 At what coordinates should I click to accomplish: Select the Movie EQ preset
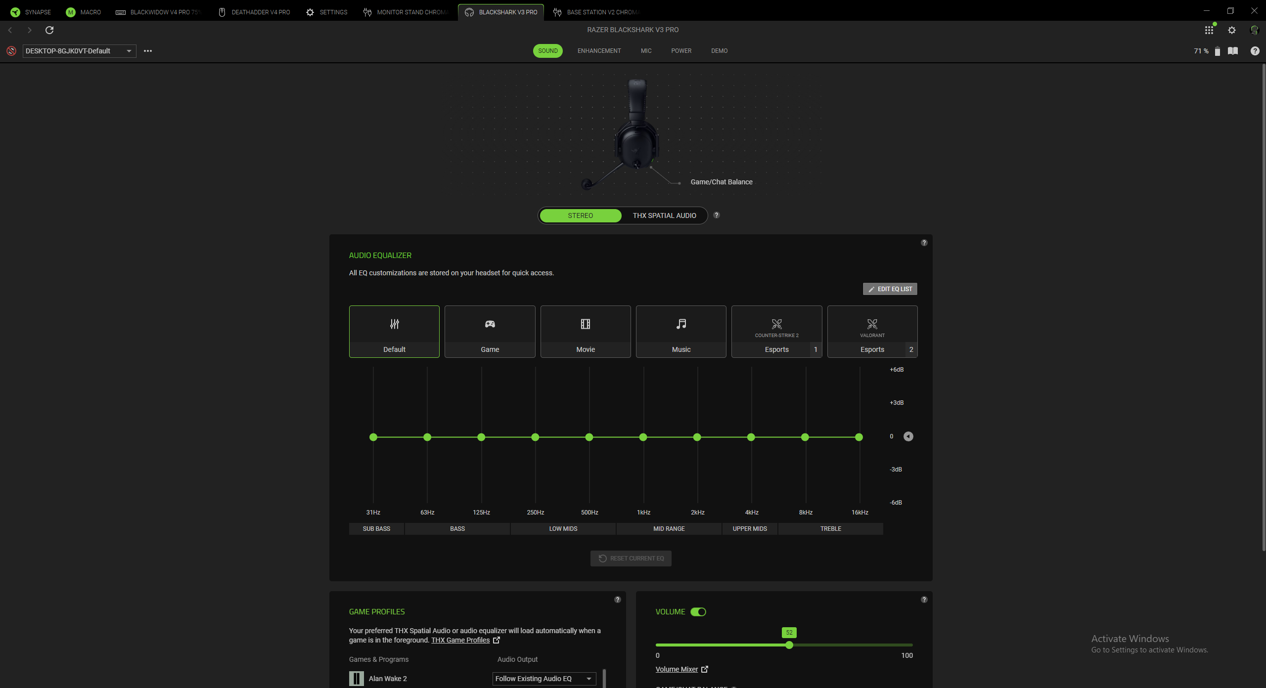tap(586, 332)
